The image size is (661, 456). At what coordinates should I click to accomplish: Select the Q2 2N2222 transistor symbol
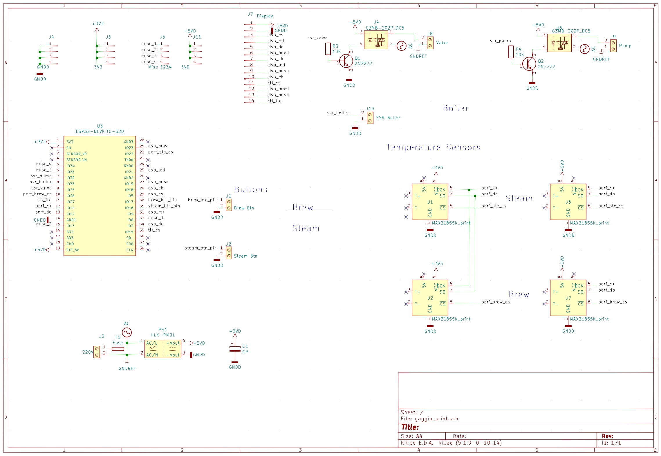tap(529, 64)
